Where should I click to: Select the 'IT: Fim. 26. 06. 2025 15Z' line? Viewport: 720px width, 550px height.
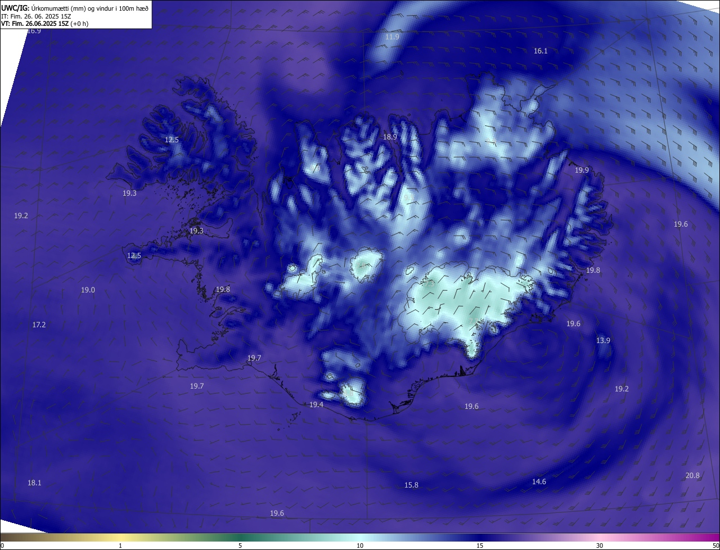pos(36,16)
